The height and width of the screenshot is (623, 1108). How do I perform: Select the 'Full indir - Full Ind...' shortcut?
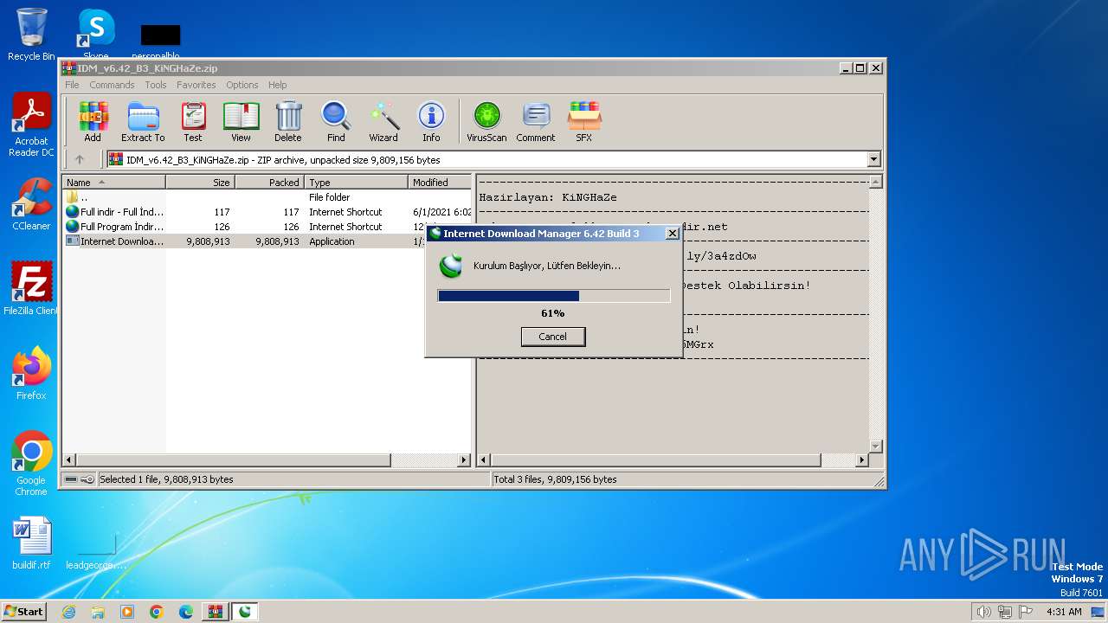tap(267, 212)
